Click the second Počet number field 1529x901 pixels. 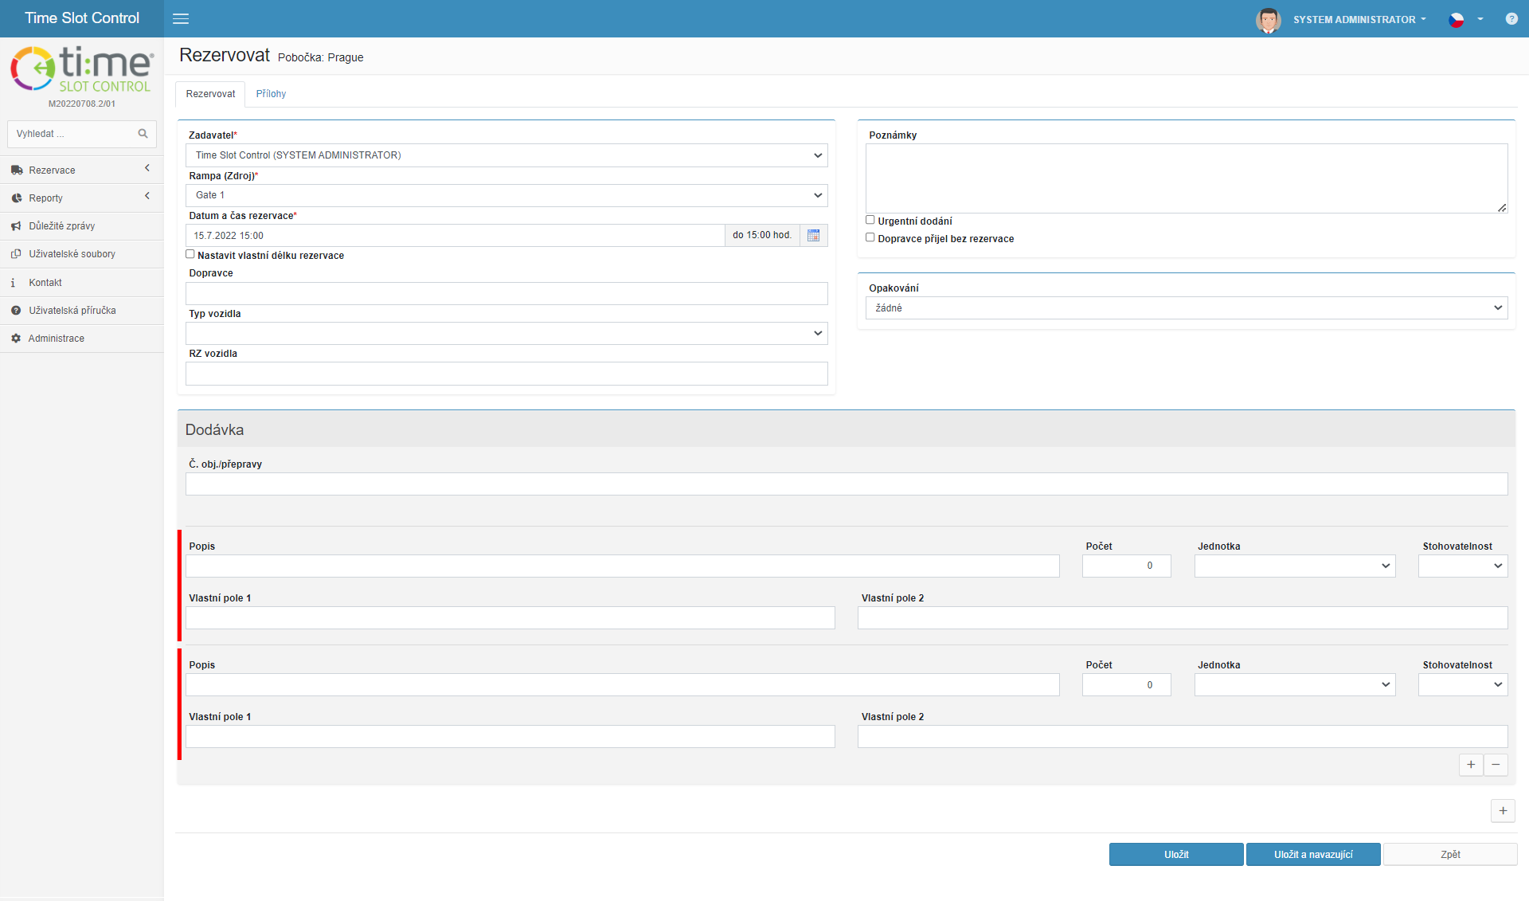[1126, 684]
